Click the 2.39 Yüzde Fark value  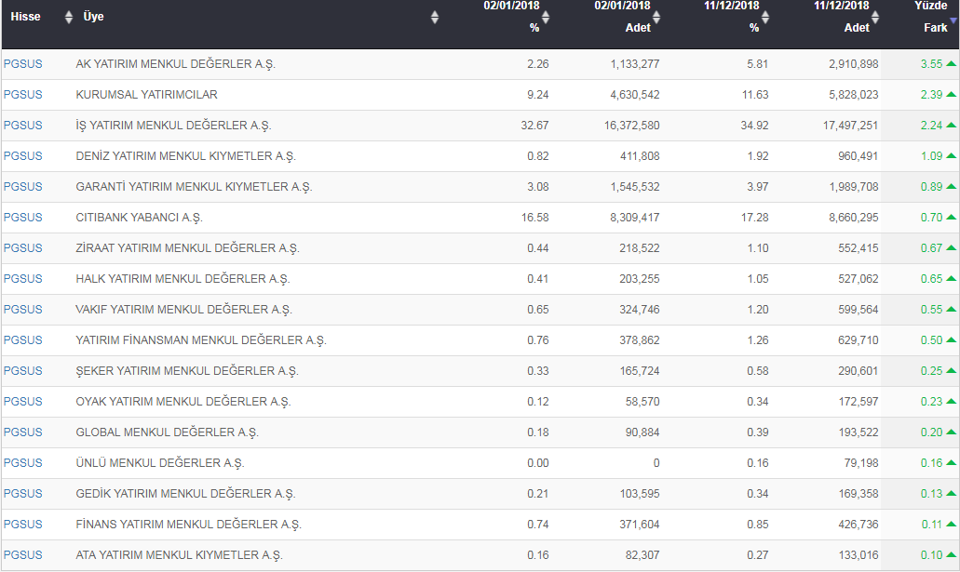[931, 95]
